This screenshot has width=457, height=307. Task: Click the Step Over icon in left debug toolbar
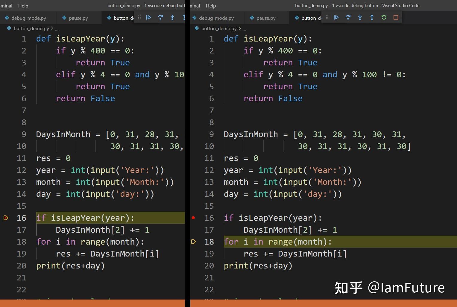[x=160, y=17]
